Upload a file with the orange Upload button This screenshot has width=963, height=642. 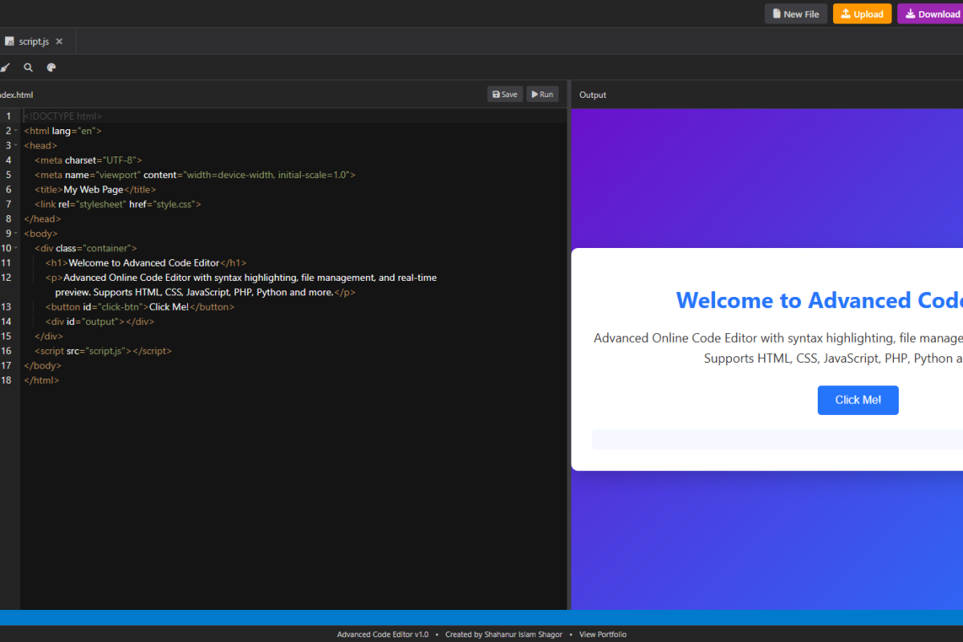862,14
